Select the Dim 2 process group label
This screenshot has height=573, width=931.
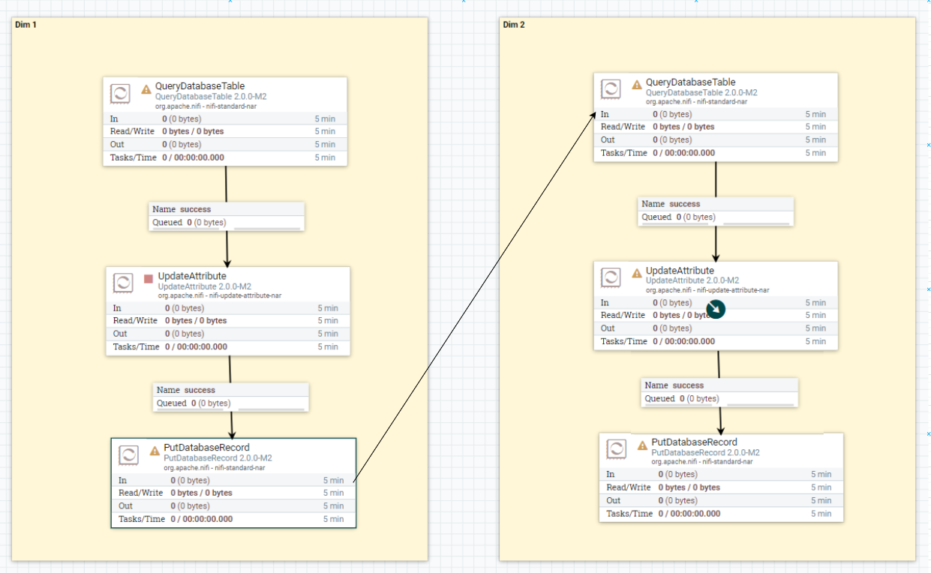[x=513, y=24]
